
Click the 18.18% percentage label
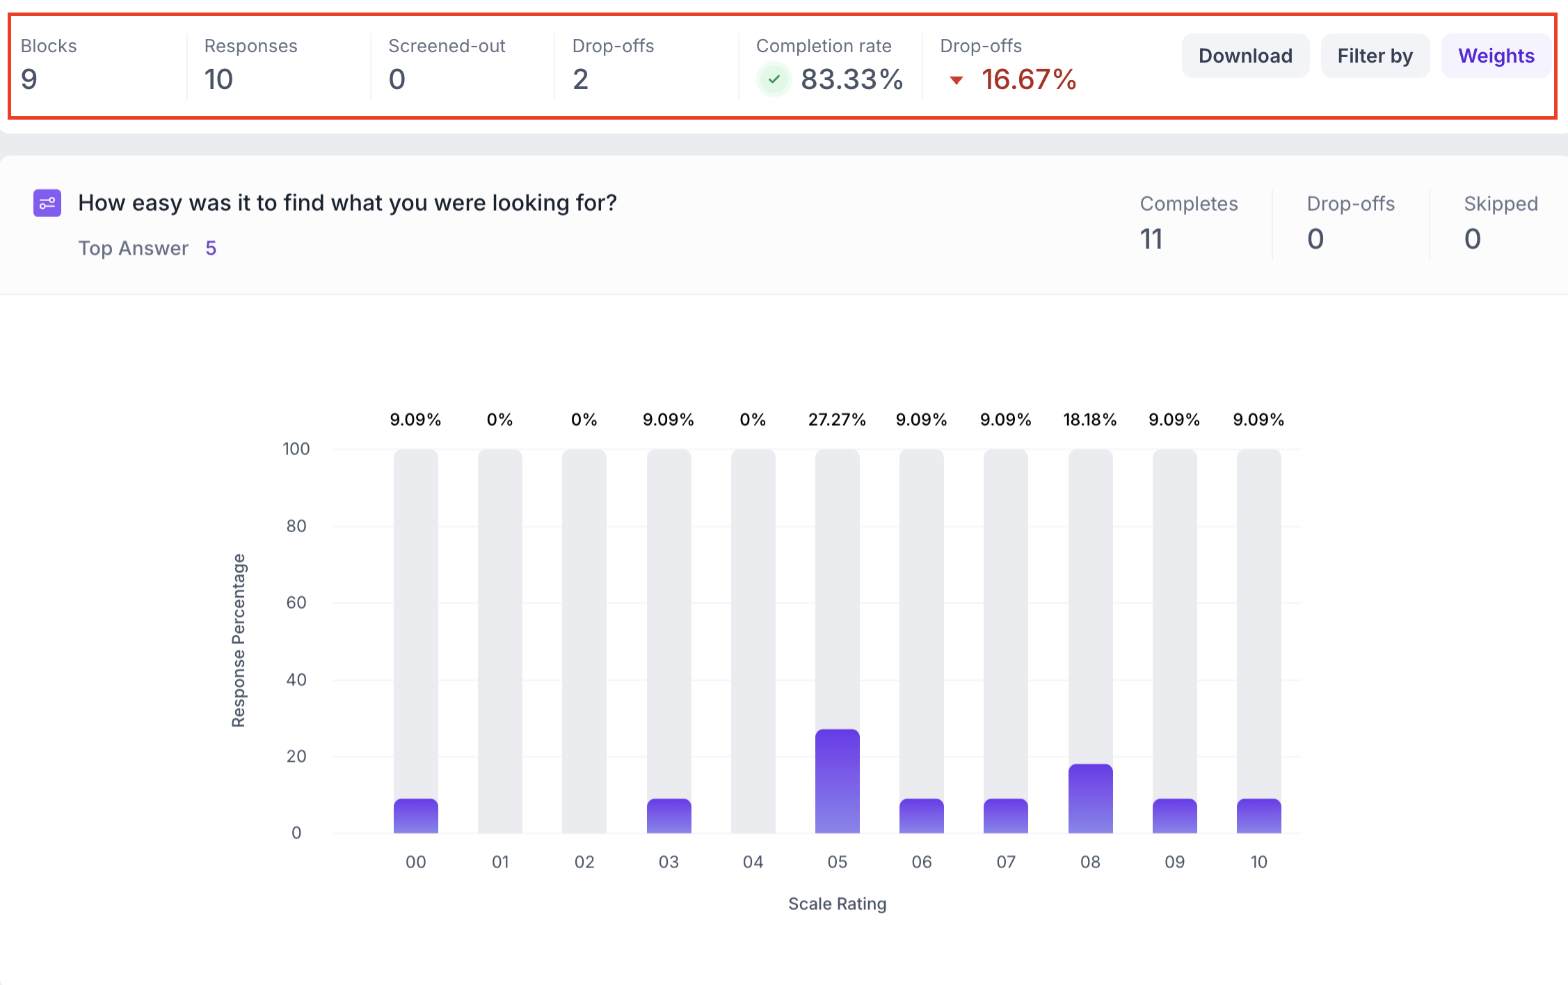click(x=1089, y=419)
